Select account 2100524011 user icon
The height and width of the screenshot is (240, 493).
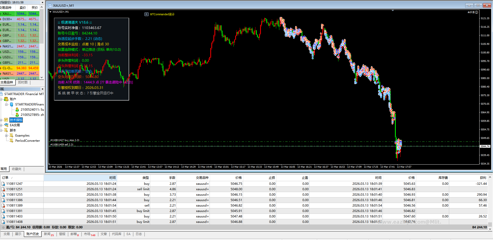pyautogui.click(x=17, y=110)
